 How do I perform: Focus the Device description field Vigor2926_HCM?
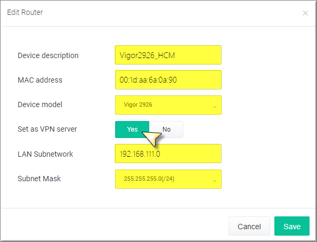click(x=168, y=55)
